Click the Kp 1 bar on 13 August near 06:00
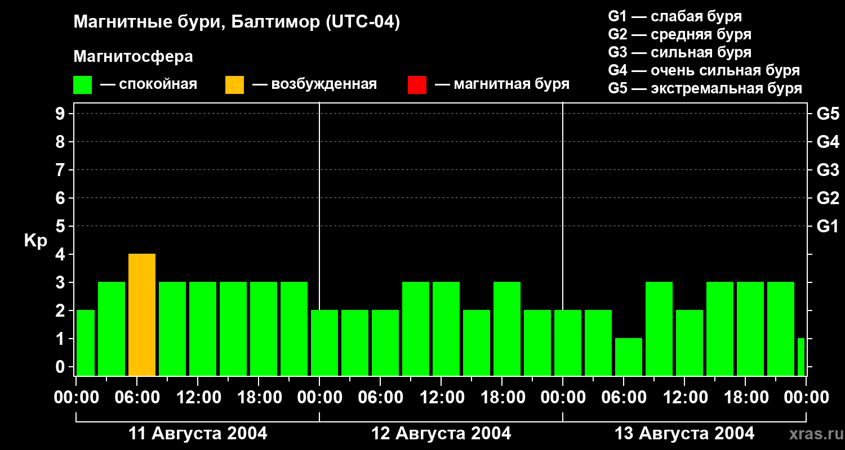845x450 pixels. (629, 357)
